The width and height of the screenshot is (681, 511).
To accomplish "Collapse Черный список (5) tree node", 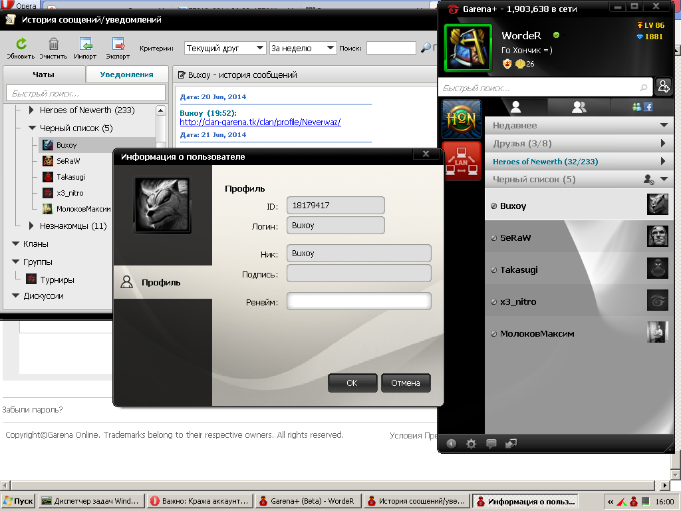I will (32, 128).
